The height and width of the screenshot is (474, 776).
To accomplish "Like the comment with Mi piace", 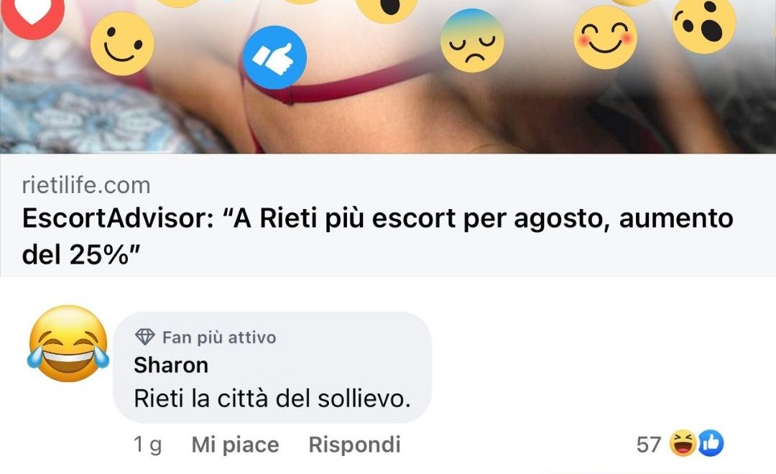I will (235, 445).
